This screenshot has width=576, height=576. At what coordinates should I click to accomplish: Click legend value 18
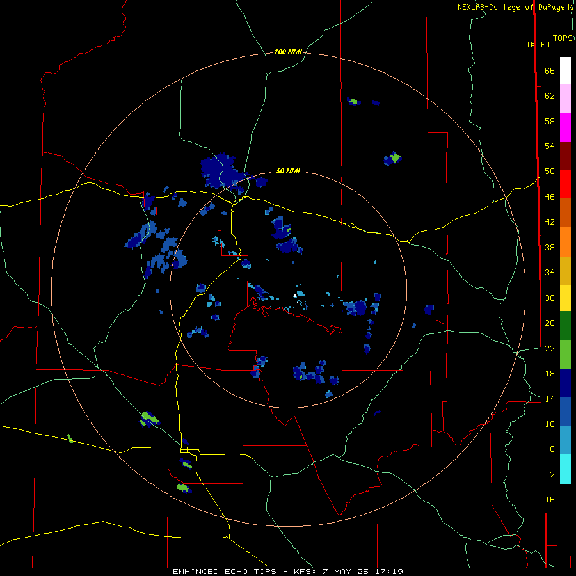click(x=550, y=374)
